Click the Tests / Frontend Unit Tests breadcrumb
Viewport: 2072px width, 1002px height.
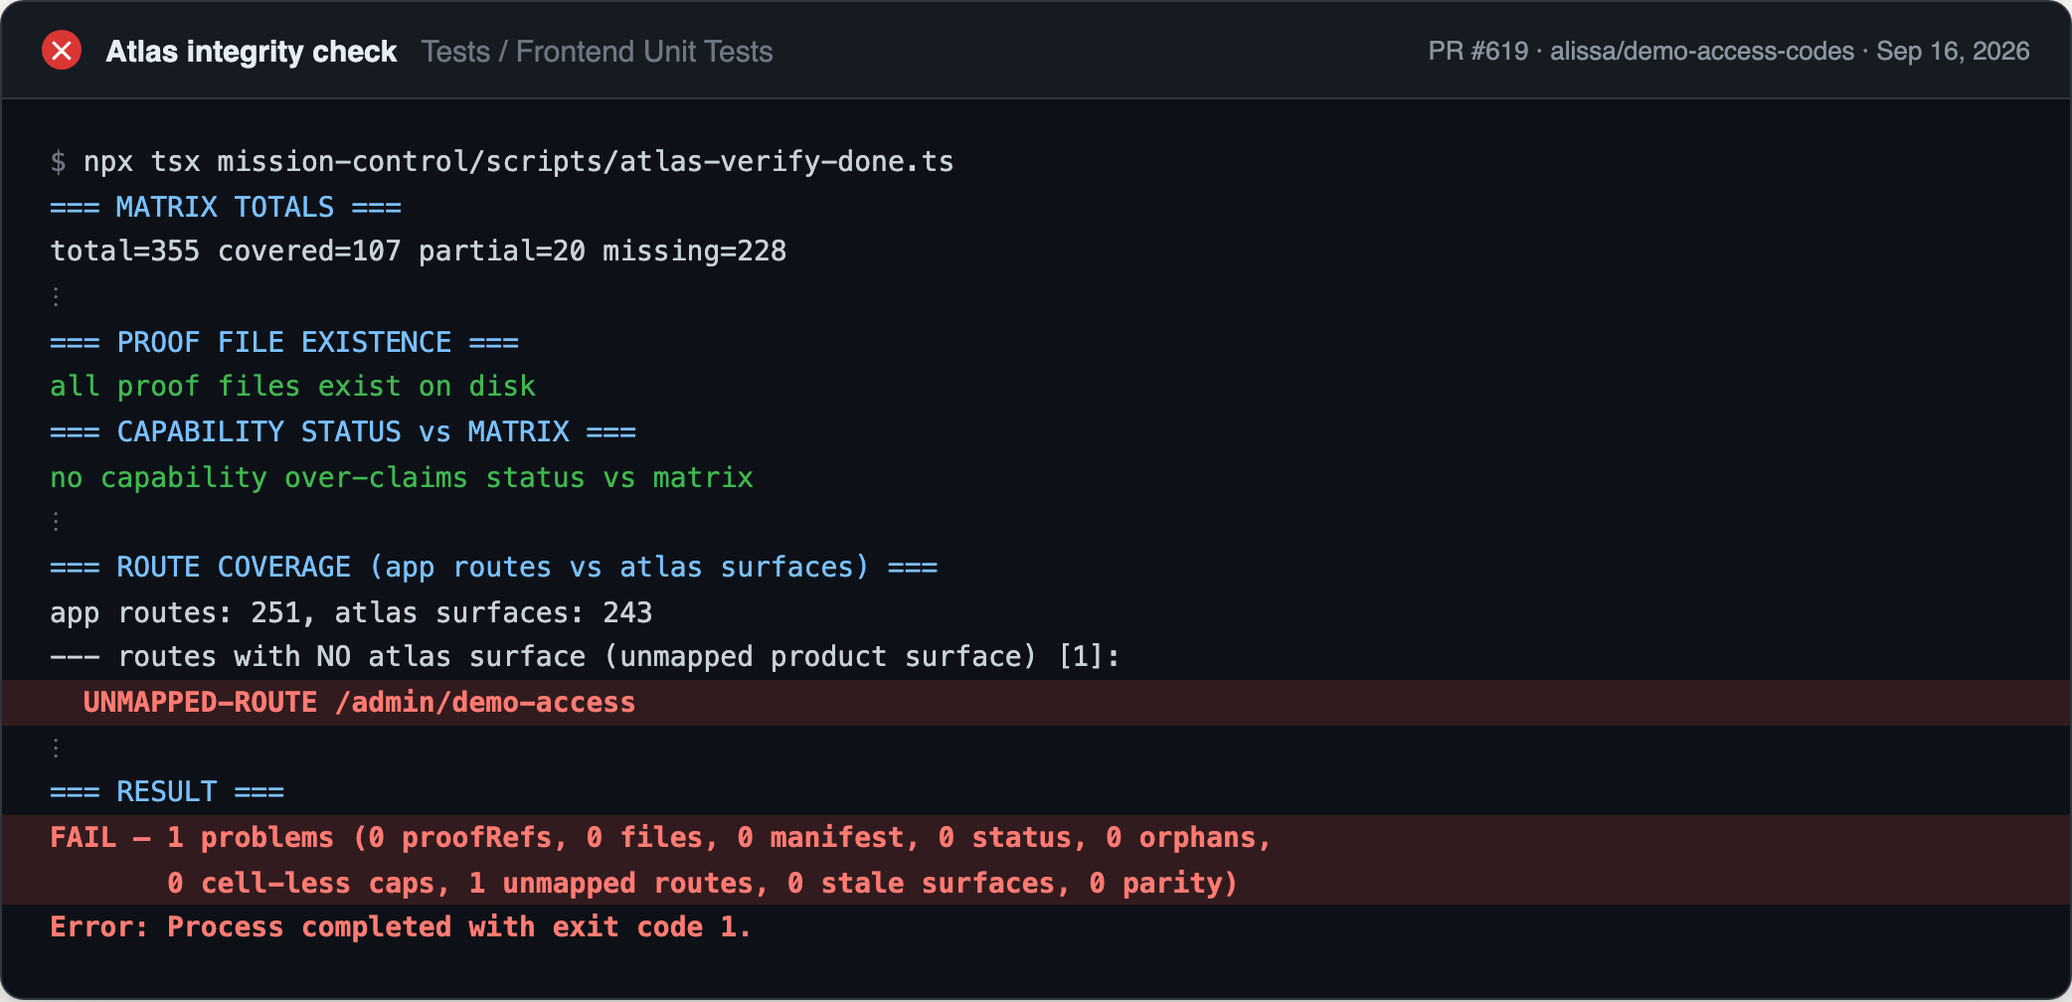coord(597,51)
